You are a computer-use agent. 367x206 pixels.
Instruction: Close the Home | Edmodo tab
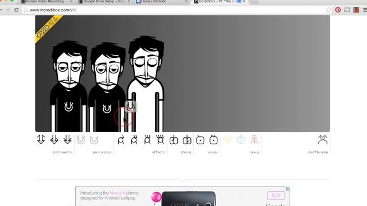pyautogui.click(x=186, y=1)
